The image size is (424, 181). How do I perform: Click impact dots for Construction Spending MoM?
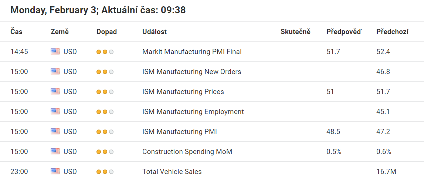(105, 152)
